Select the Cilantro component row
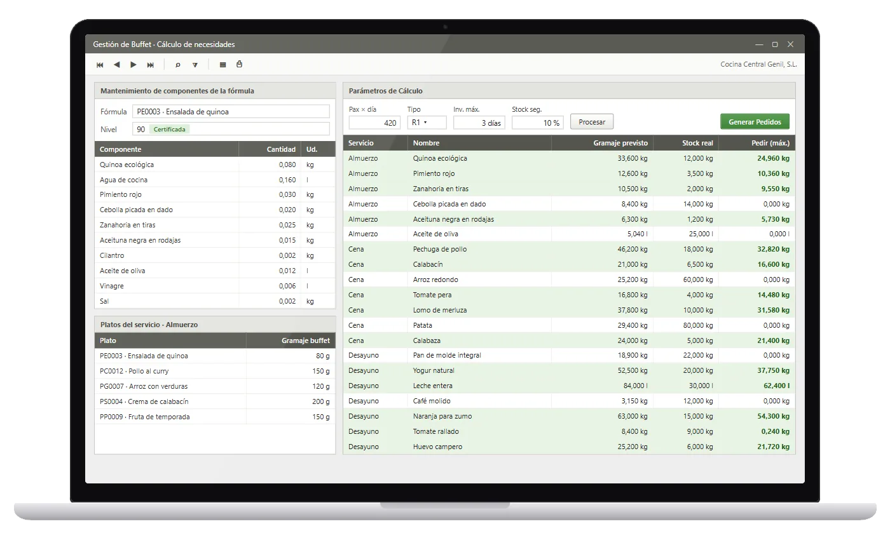Screen dimensions: 890x559 [215, 255]
